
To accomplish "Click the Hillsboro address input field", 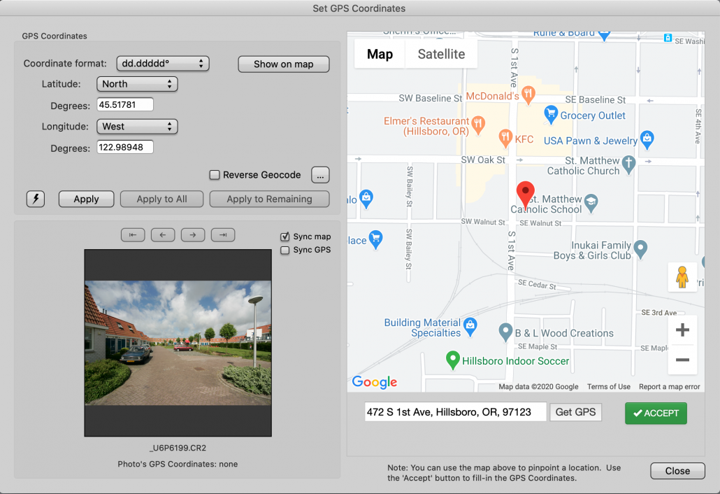I will (x=454, y=412).
